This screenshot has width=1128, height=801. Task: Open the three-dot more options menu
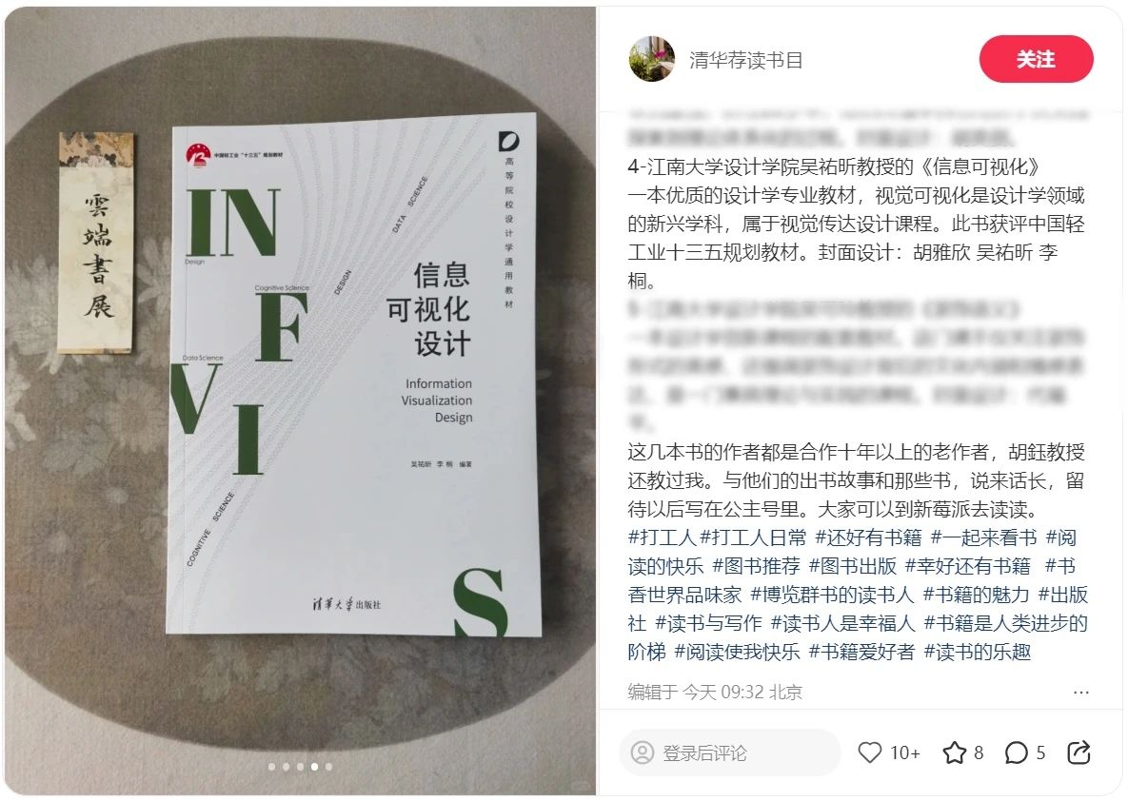coord(1080,692)
